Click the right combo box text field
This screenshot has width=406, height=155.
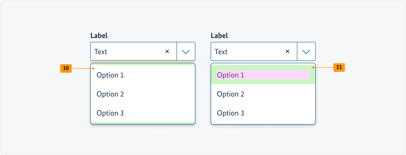[x=248, y=52]
